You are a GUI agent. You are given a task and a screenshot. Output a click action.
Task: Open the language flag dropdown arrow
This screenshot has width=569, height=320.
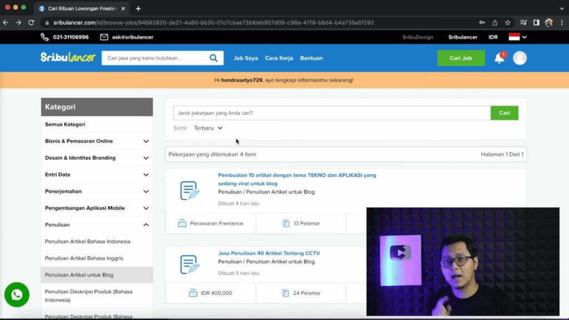click(x=525, y=37)
